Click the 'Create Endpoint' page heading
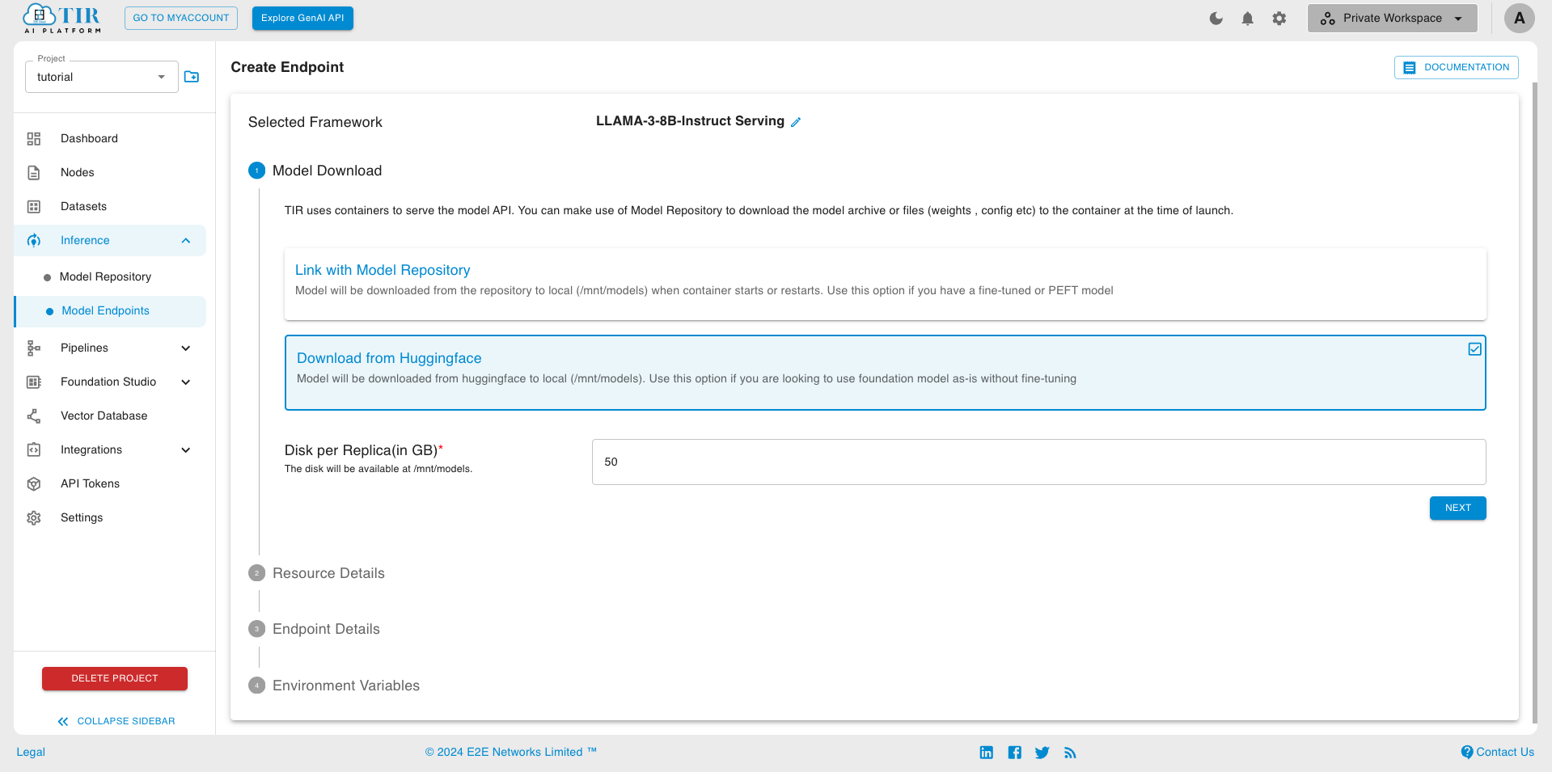The height and width of the screenshot is (772, 1552). (287, 68)
